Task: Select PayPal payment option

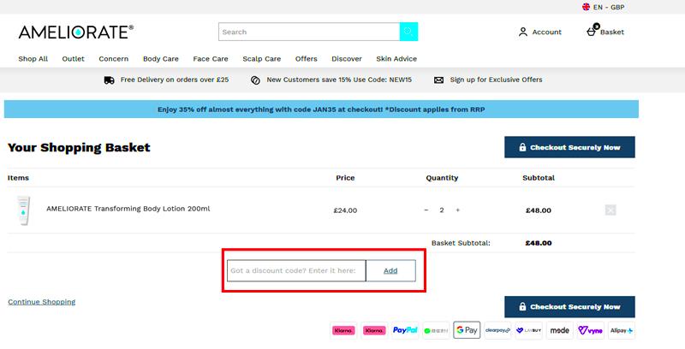Action: pyautogui.click(x=405, y=330)
